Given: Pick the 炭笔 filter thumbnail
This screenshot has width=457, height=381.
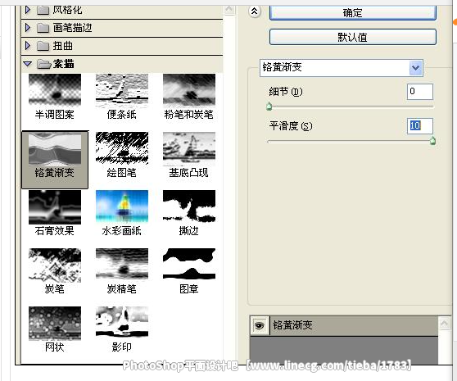Looking at the screenshot, I should coord(55,265).
